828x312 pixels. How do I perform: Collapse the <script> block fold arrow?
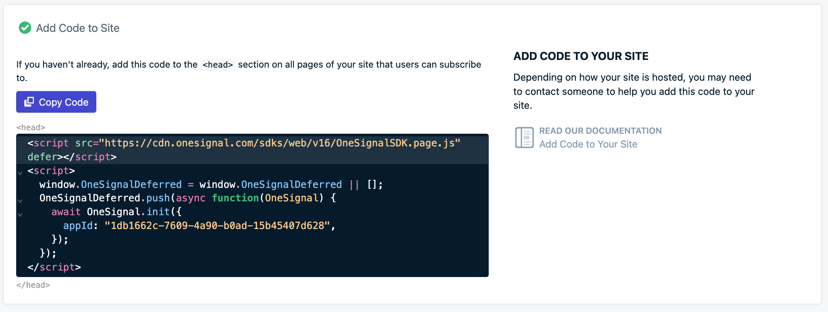20,173
